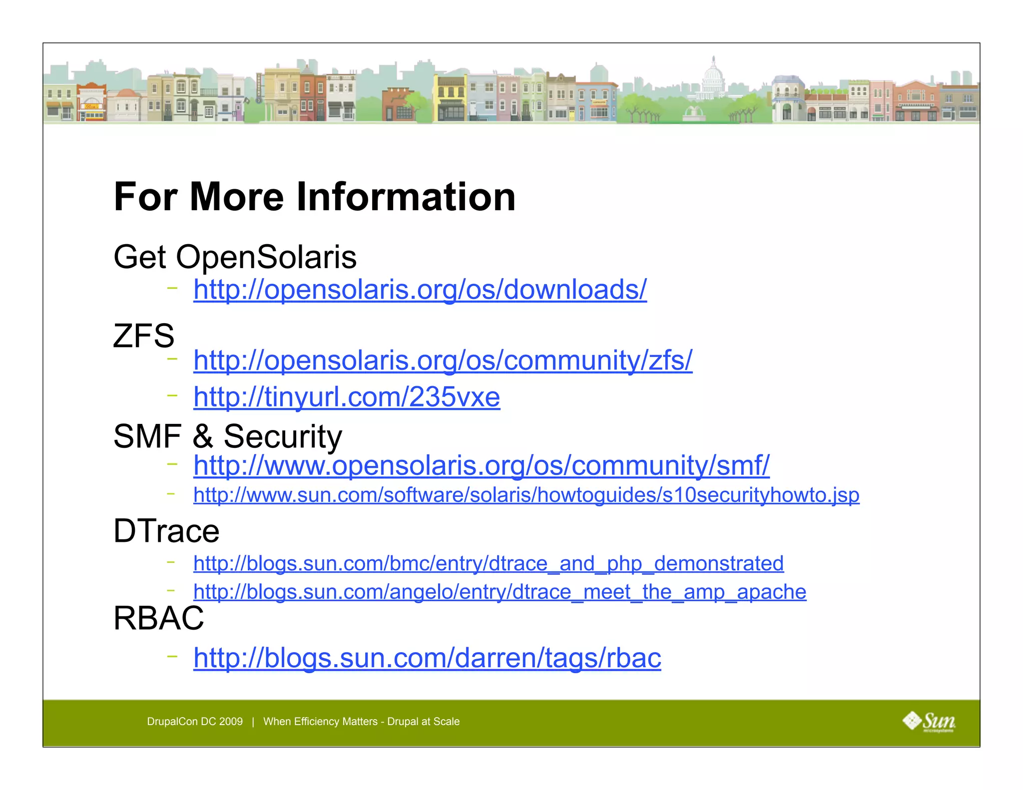
Task: Open the opensolaris.org ZFS community link
Action: pos(443,360)
